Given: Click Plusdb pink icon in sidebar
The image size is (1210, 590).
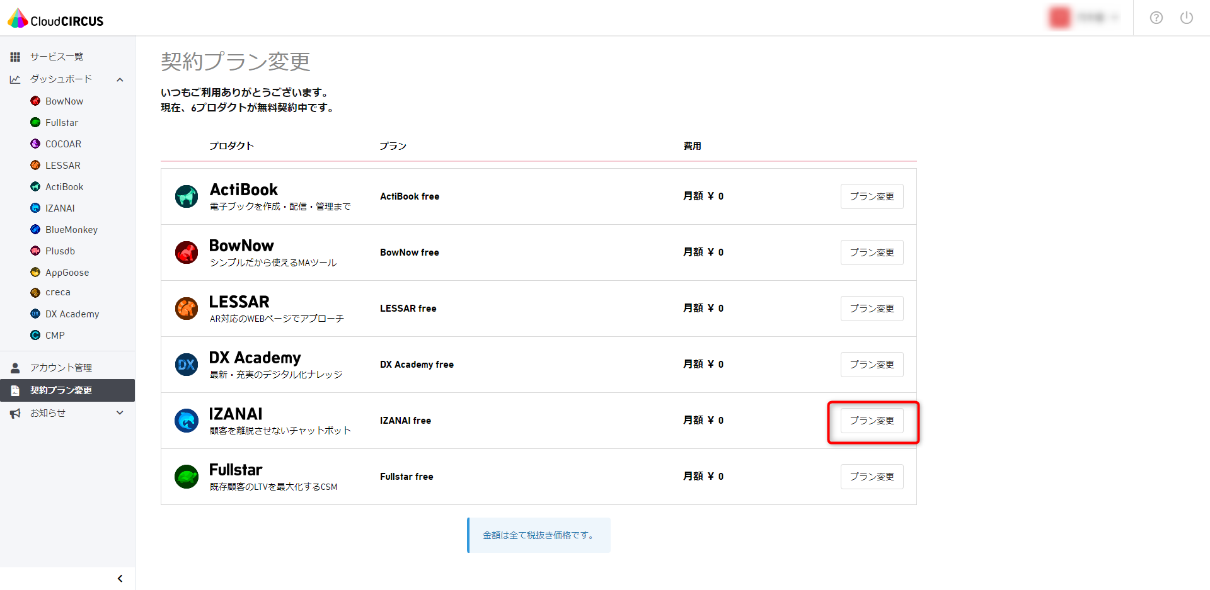Looking at the screenshot, I should point(35,251).
